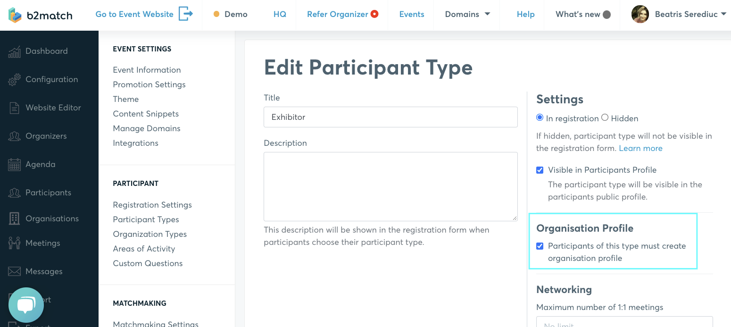This screenshot has width=731, height=327.
Task: Click the Description text area
Action: point(390,186)
